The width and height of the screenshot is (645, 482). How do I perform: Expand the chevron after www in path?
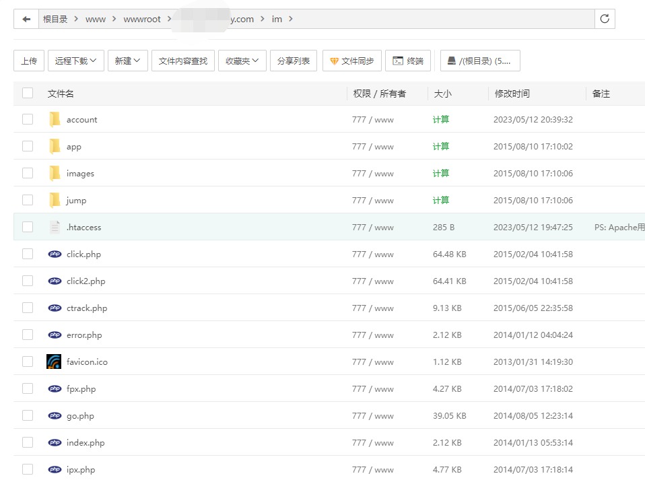pyautogui.click(x=114, y=19)
